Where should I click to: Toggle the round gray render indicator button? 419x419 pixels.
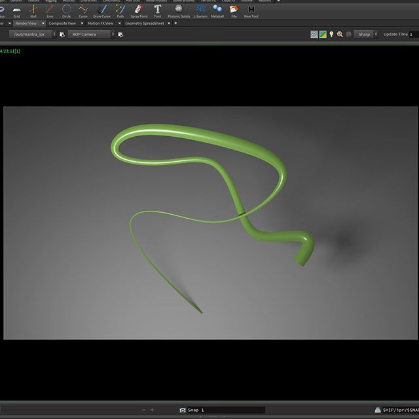tap(349, 34)
